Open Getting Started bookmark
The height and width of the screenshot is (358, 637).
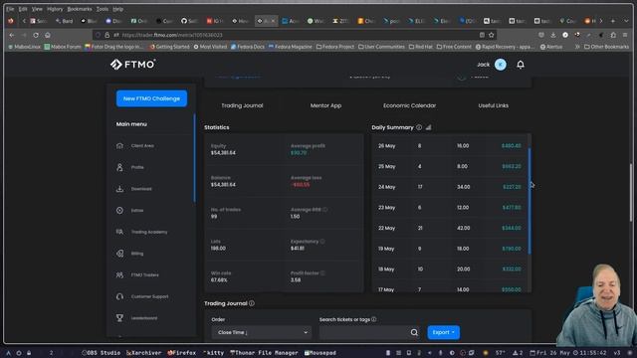pos(169,47)
